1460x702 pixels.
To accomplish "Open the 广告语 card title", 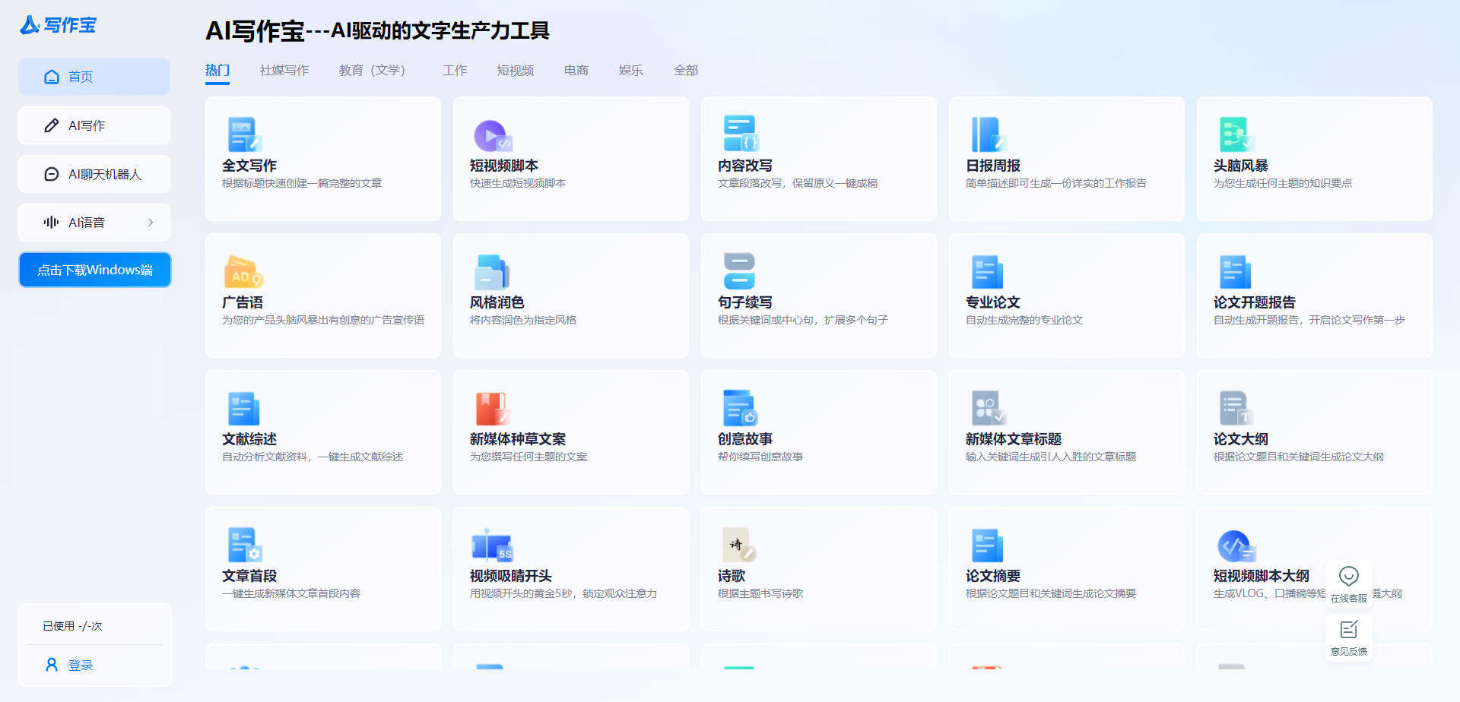I will coord(243,302).
